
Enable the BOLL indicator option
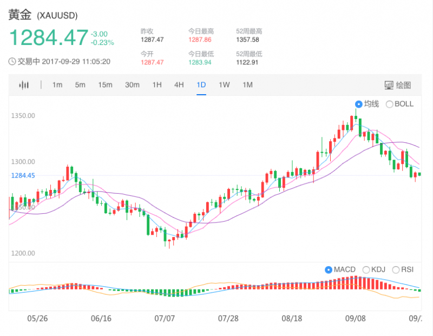389,104
